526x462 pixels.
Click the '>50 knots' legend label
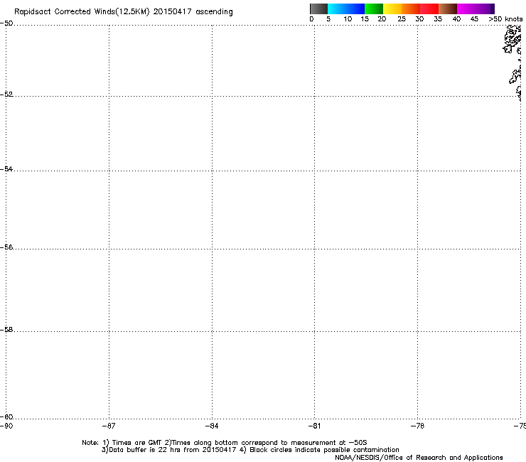click(x=505, y=19)
